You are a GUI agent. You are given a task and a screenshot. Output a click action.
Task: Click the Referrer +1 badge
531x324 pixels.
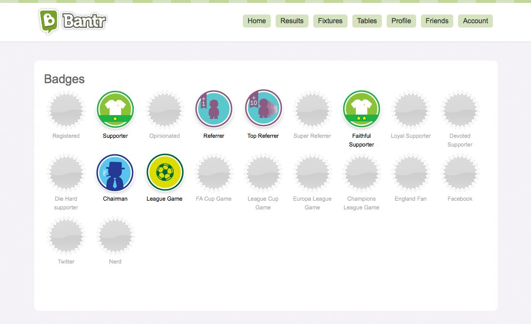[214, 109]
